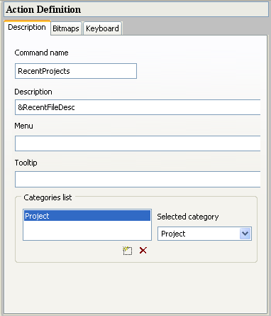This screenshot has height=316, width=271.
Task: Select Project in the categories list
Action: pyautogui.click(x=87, y=216)
